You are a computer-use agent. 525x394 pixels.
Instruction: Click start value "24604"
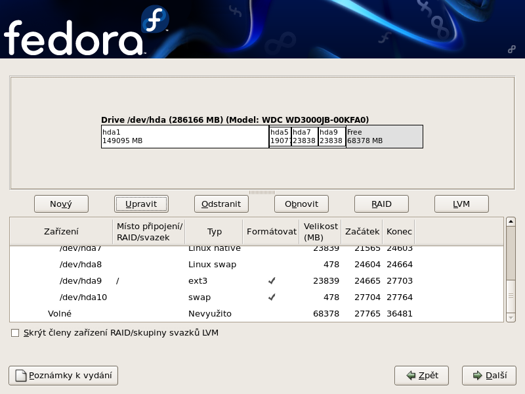[x=367, y=265]
